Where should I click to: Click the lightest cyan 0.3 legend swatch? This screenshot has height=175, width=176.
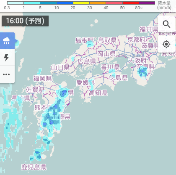click(x=16, y=3)
